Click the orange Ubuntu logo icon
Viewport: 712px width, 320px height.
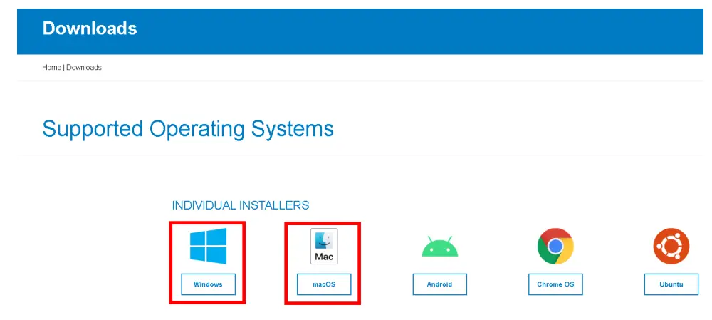point(671,246)
